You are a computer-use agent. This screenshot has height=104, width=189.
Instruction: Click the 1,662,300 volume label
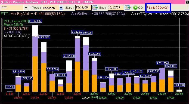click(103, 78)
